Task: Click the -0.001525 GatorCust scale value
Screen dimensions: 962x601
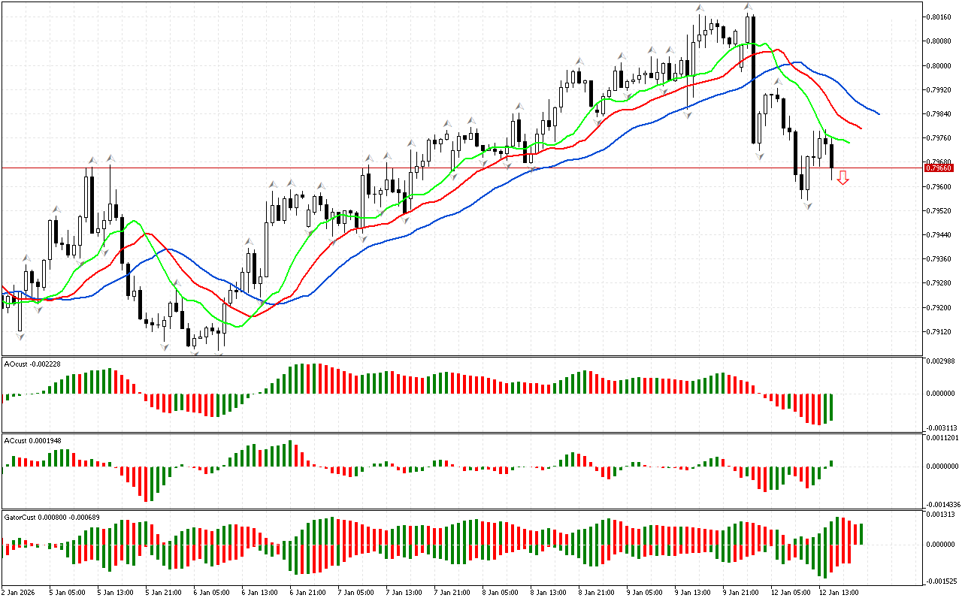Action: 942,581
